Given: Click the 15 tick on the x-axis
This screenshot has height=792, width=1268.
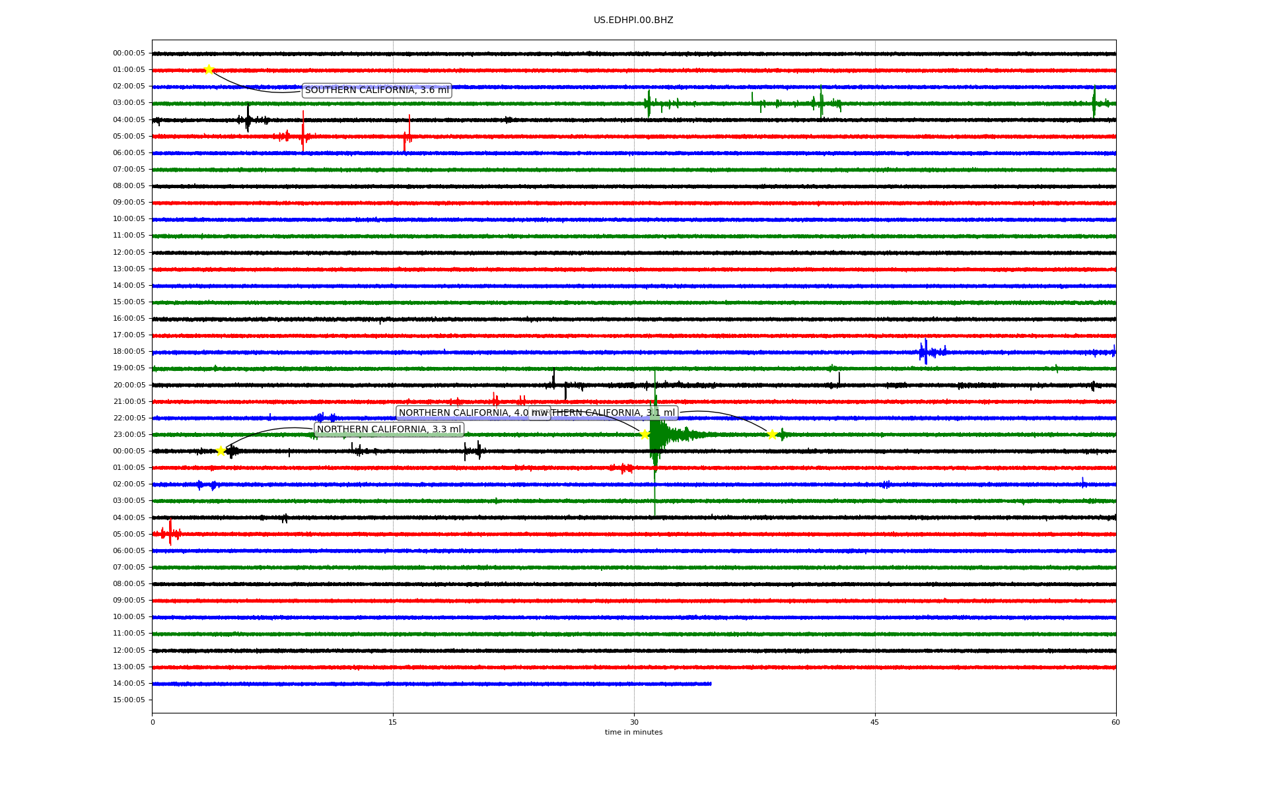Looking at the screenshot, I should 393,722.
